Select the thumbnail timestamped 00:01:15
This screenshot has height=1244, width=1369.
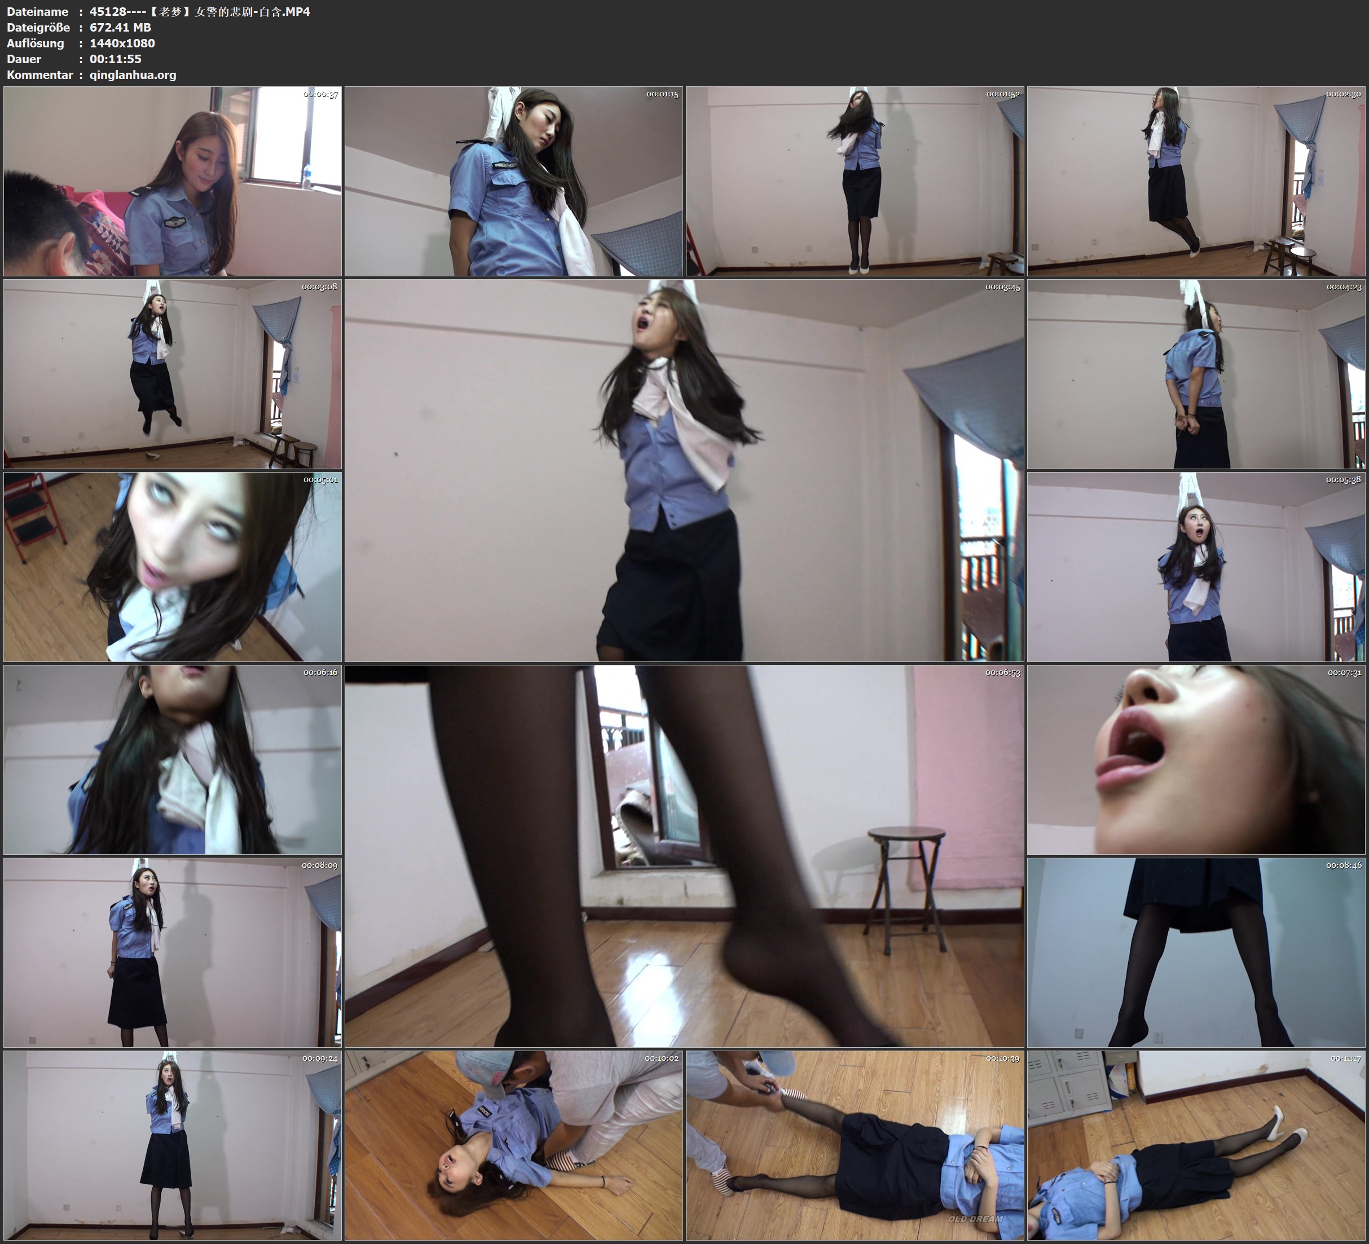(513, 180)
